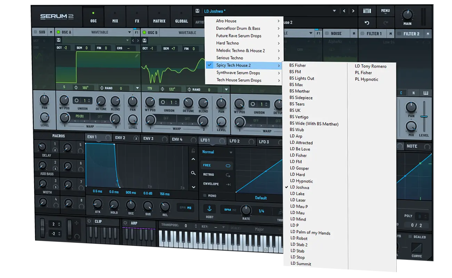Enable the FILTER 2 toggle
The image size is (452, 278).
tap(399, 34)
